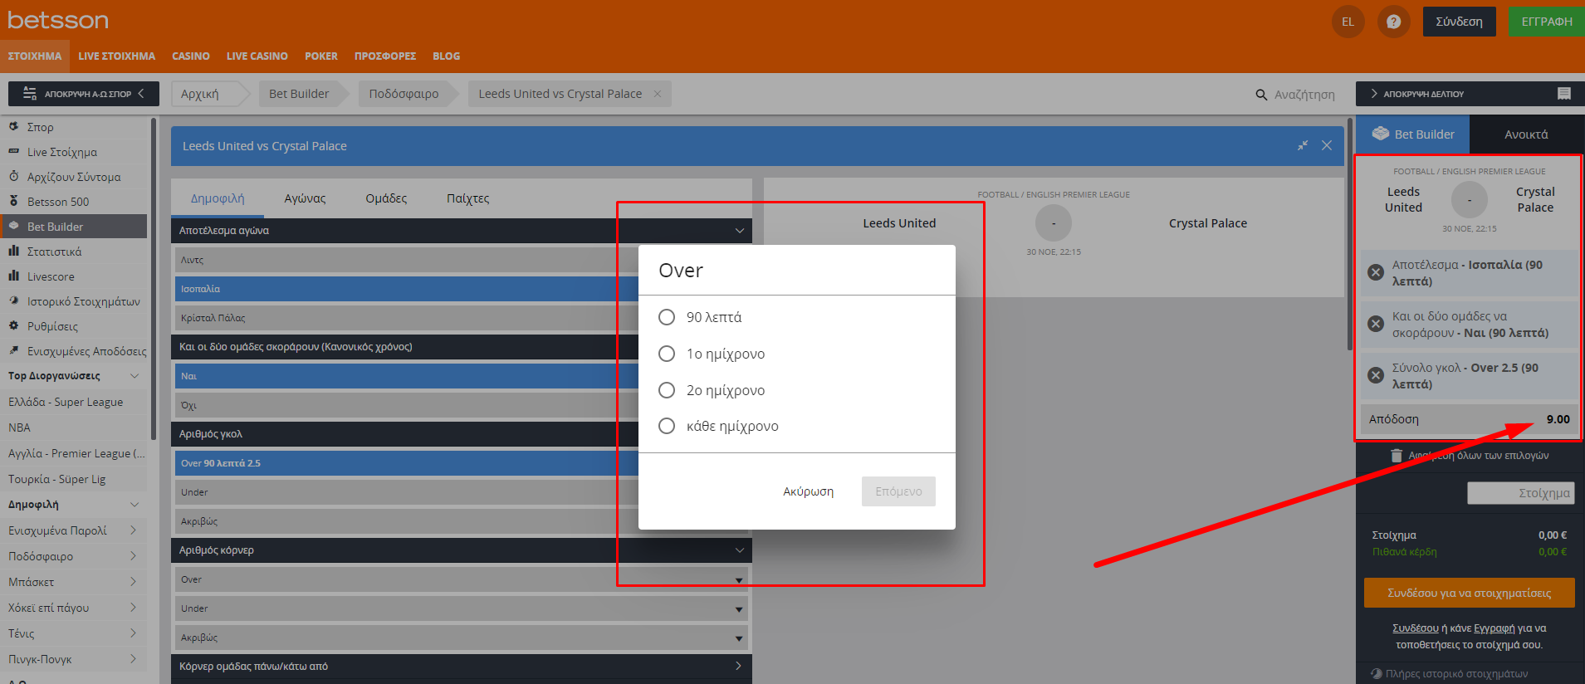The image size is (1585, 684).
Task: Click the betsson logo
Action: click(x=58, y=20)
